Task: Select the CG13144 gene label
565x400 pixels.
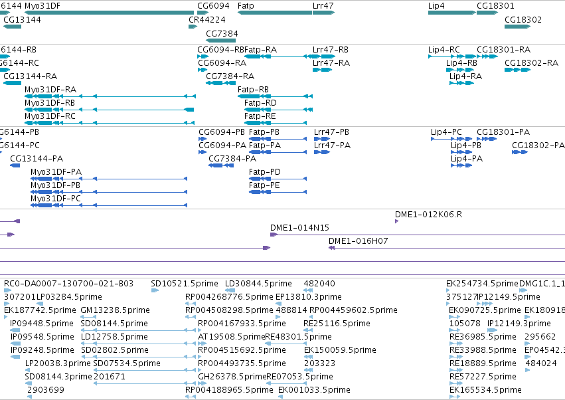Action: tap(22, 20)
